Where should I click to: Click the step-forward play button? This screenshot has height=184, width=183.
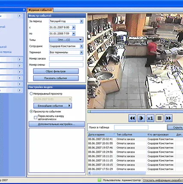[141, 118]
